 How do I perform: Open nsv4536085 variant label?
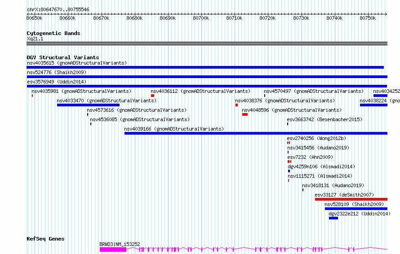click(x=140, y=119)
